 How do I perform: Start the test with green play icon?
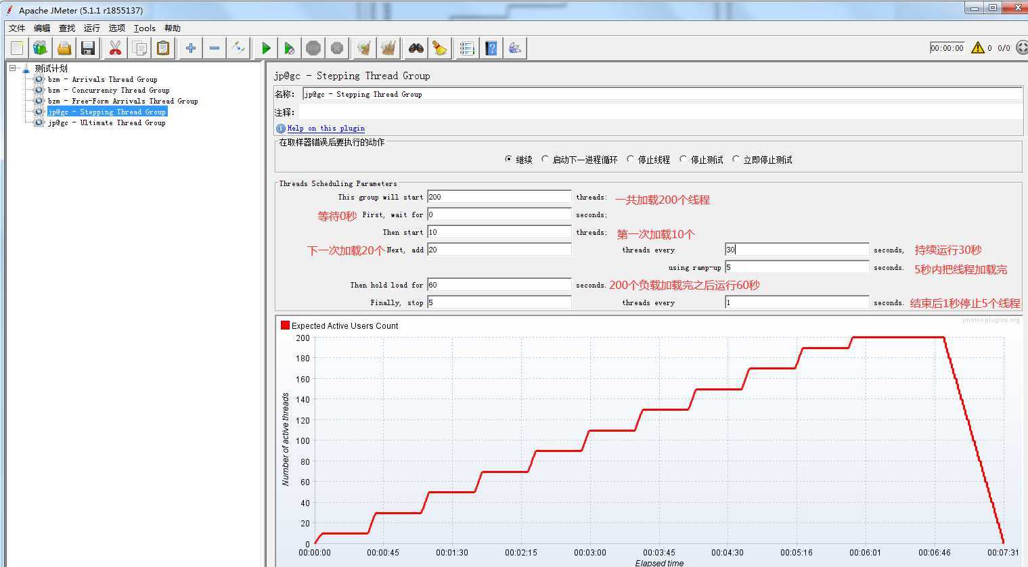tap(266, 48)
